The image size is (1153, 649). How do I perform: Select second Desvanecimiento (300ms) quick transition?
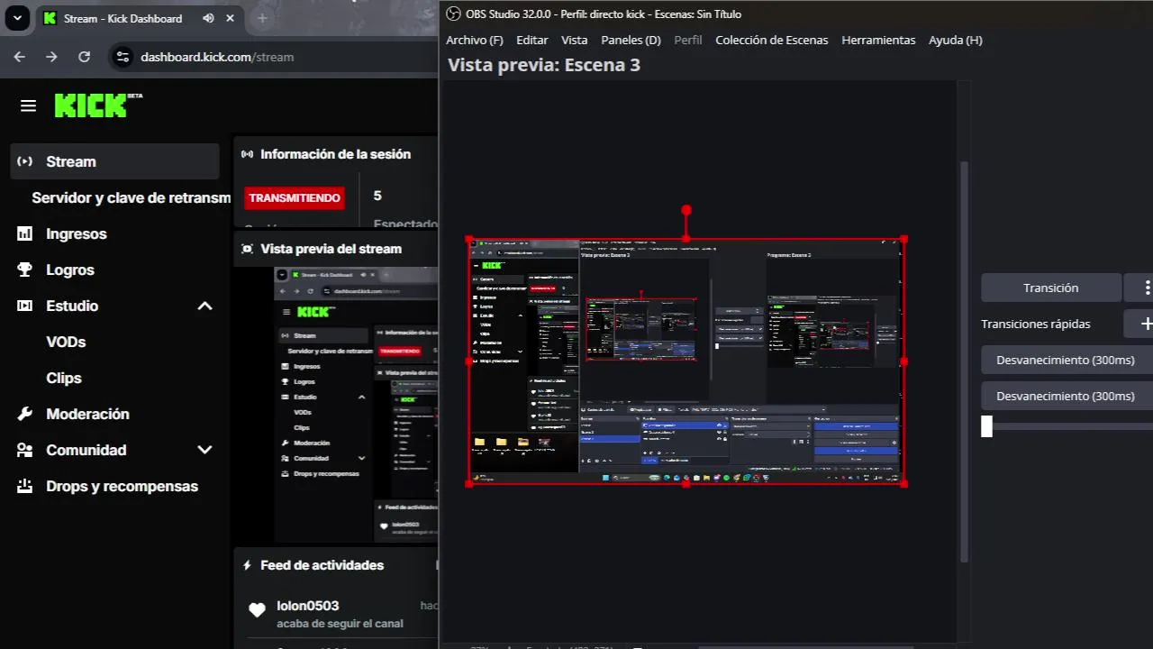1067,396
